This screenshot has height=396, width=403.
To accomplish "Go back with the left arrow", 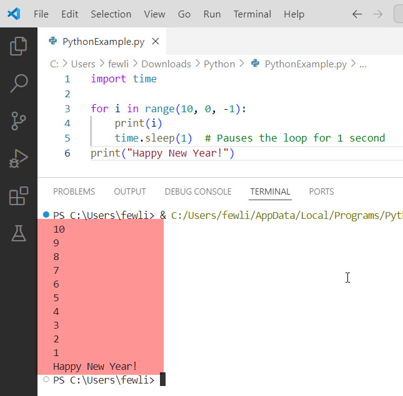I will [357, 14].
